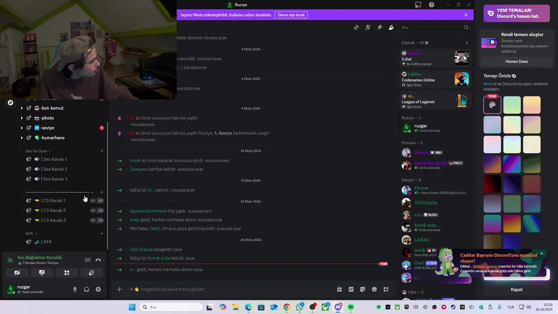Open the inbox icon in title bar
The image size is (558, 314).
418,5
